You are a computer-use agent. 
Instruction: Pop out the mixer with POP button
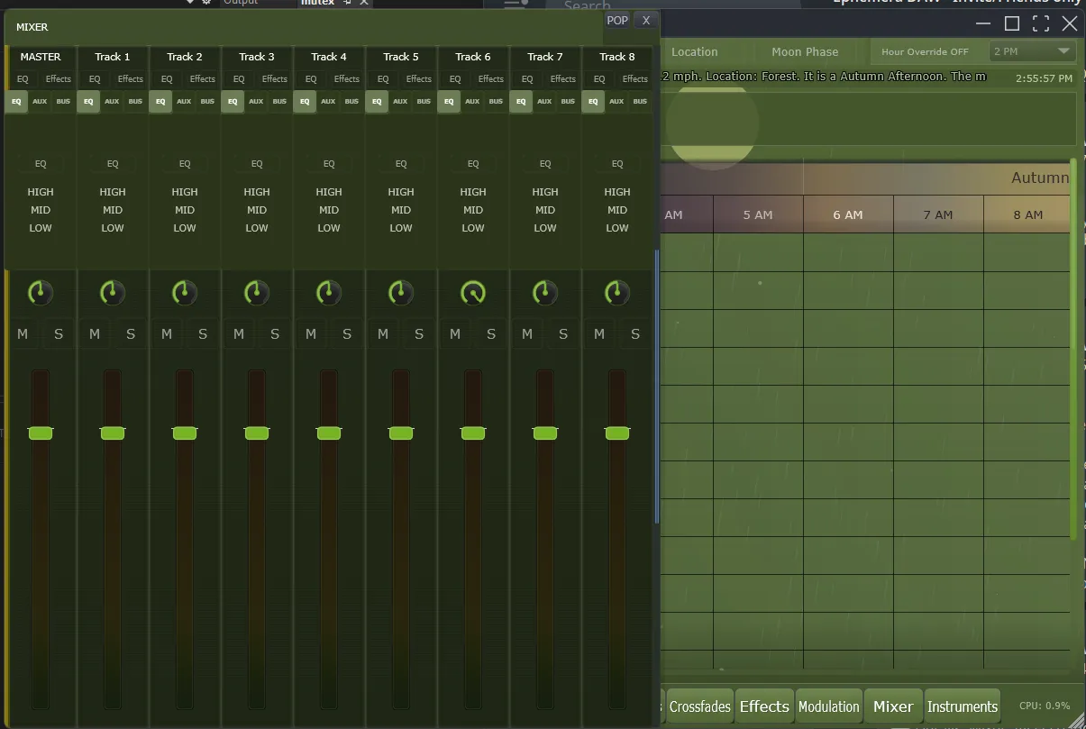(x=617, y=20)
